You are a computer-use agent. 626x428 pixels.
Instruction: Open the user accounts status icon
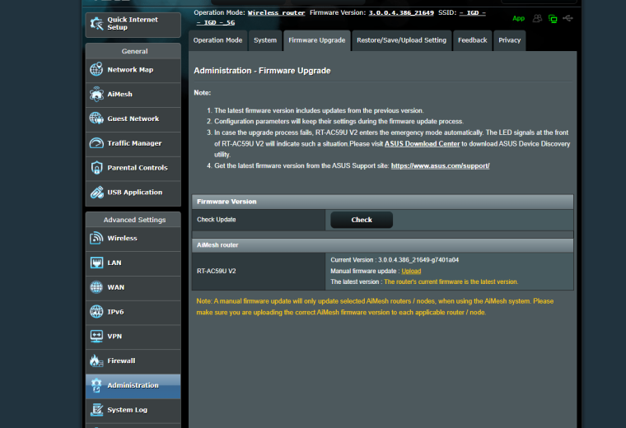(x=537, y=18)
